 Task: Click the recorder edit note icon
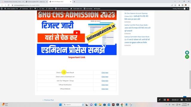tap(186, 100)
